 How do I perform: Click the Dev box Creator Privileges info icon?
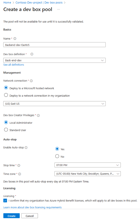[x=38, y=115]
